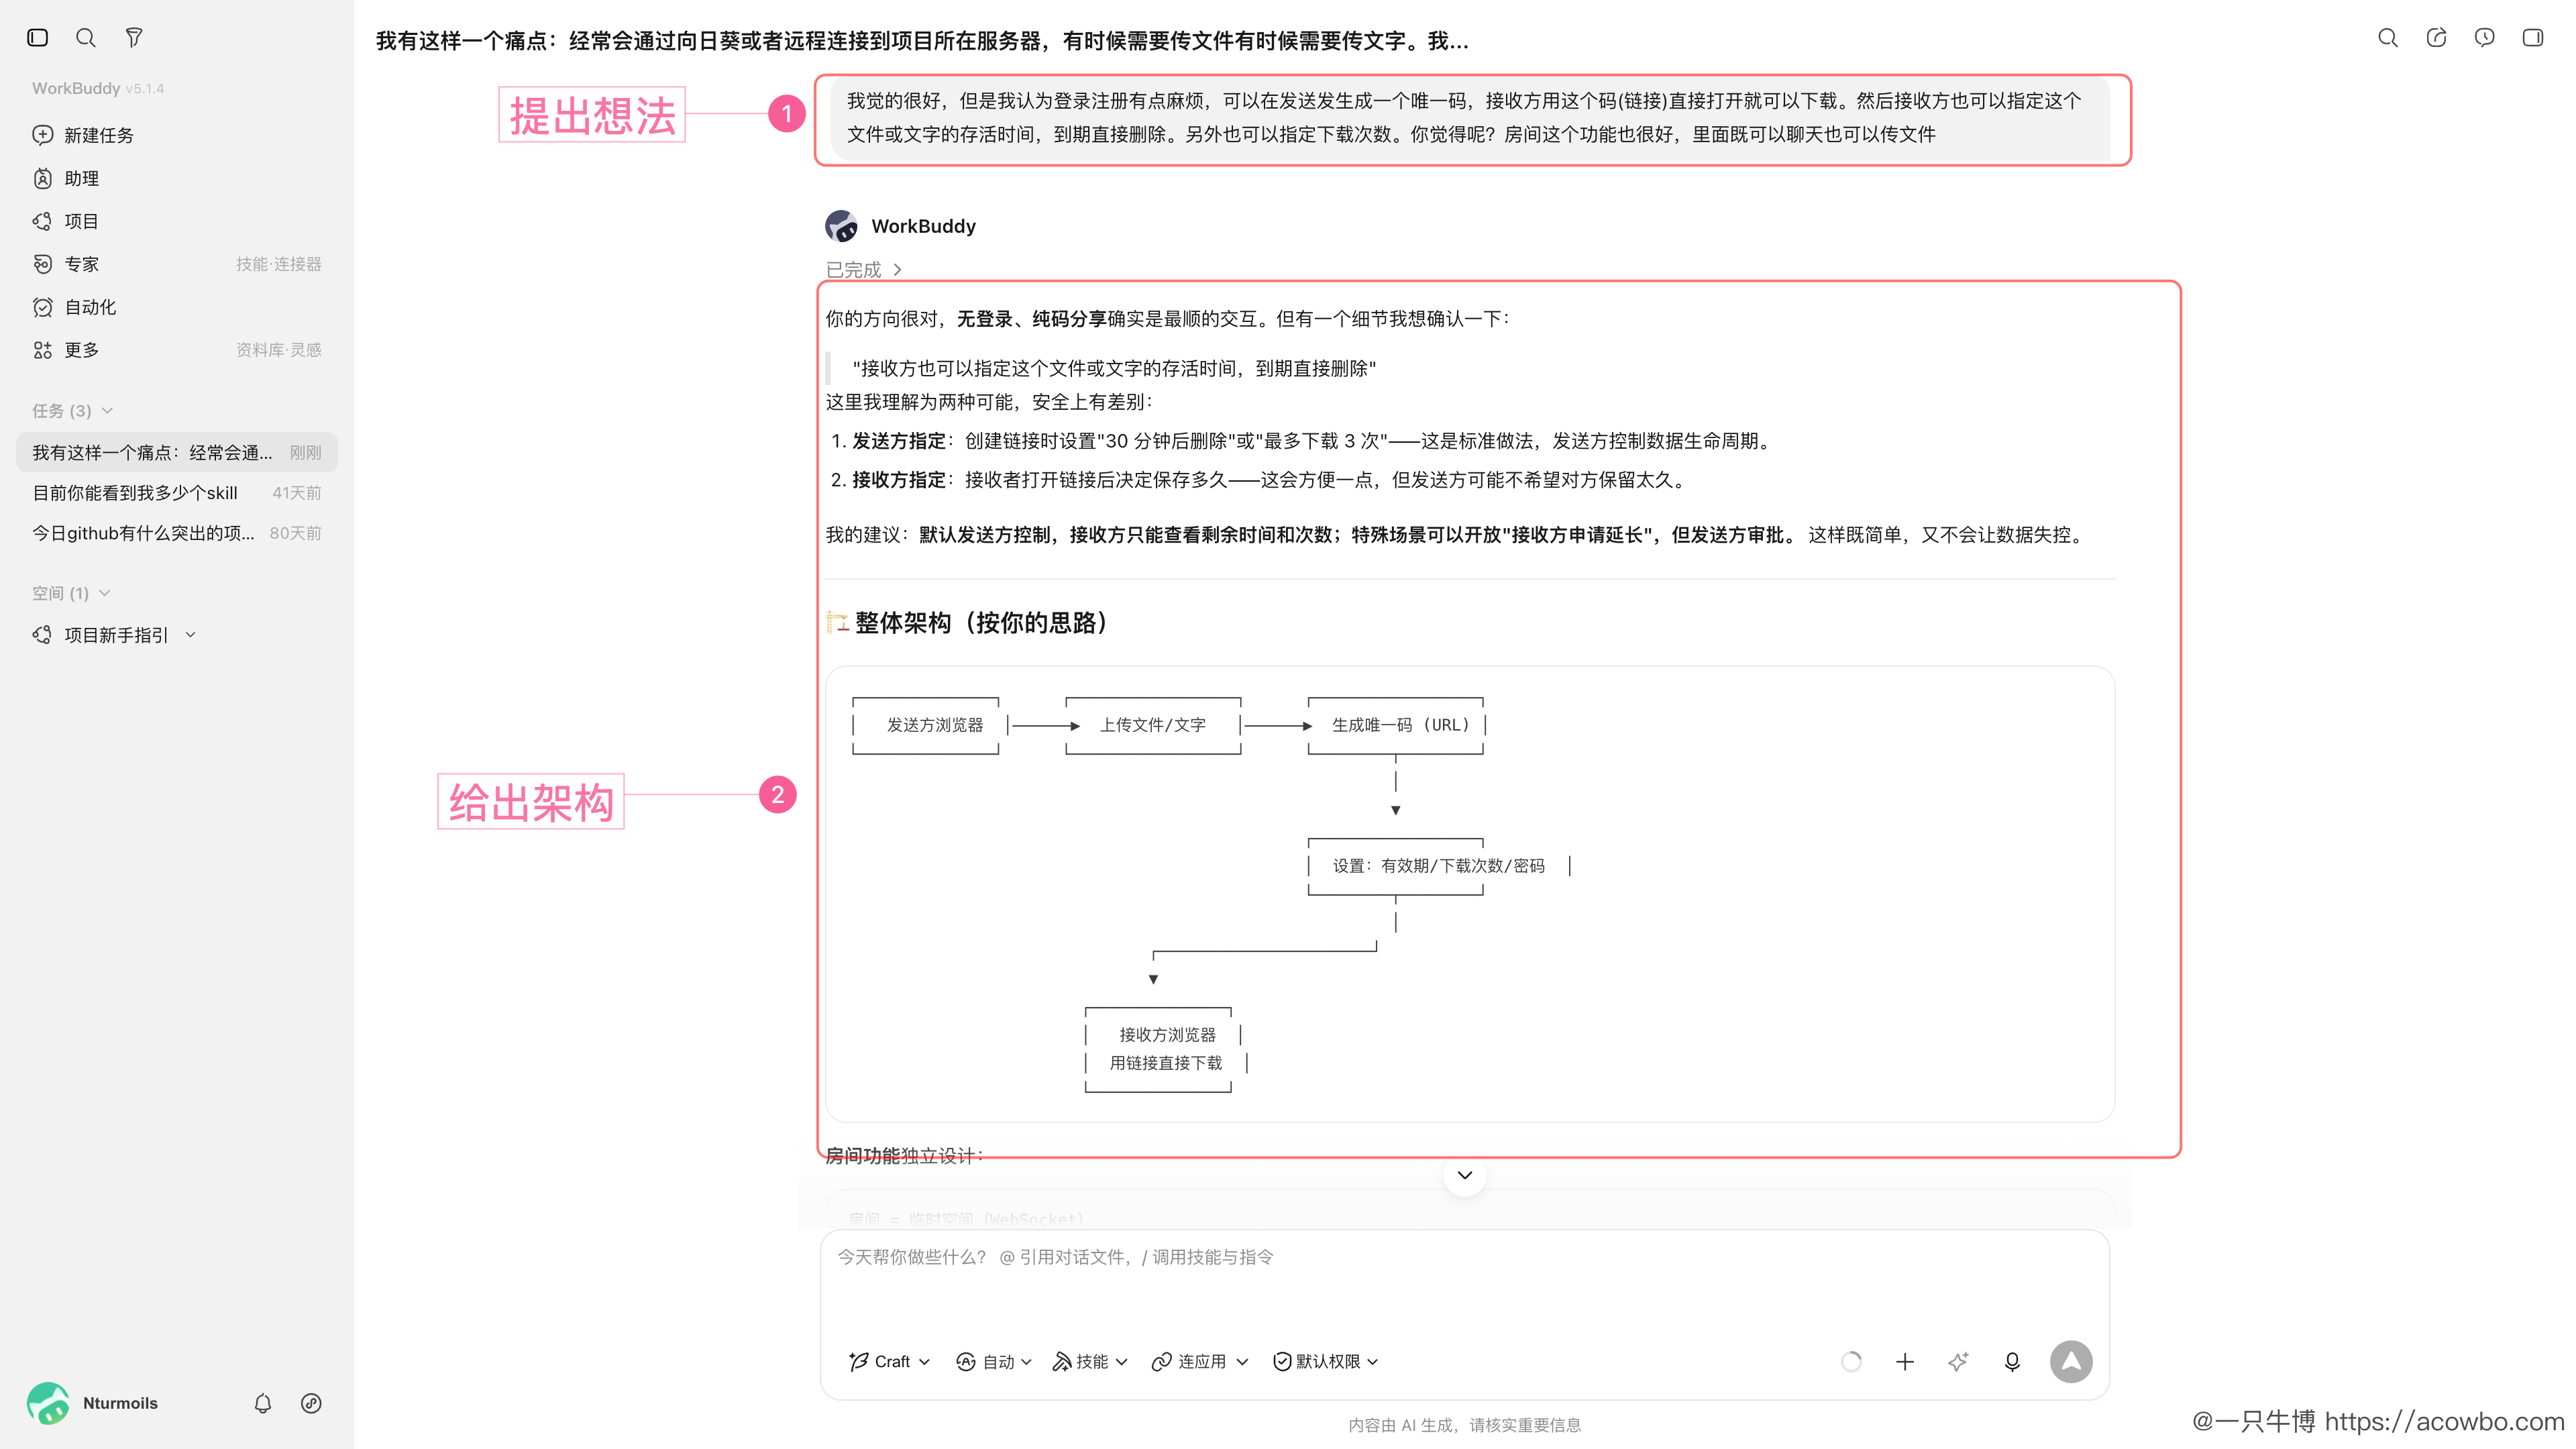Select task 我有这样一个痛点

click(177, 452)
